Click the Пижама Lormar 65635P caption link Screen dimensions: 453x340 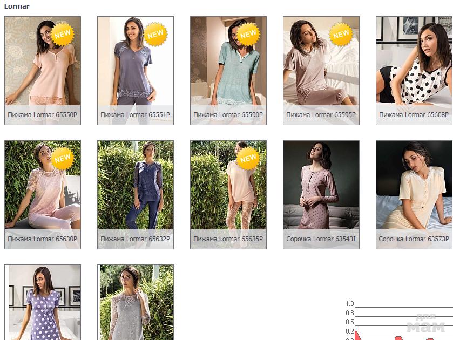(x=228, y=239)
